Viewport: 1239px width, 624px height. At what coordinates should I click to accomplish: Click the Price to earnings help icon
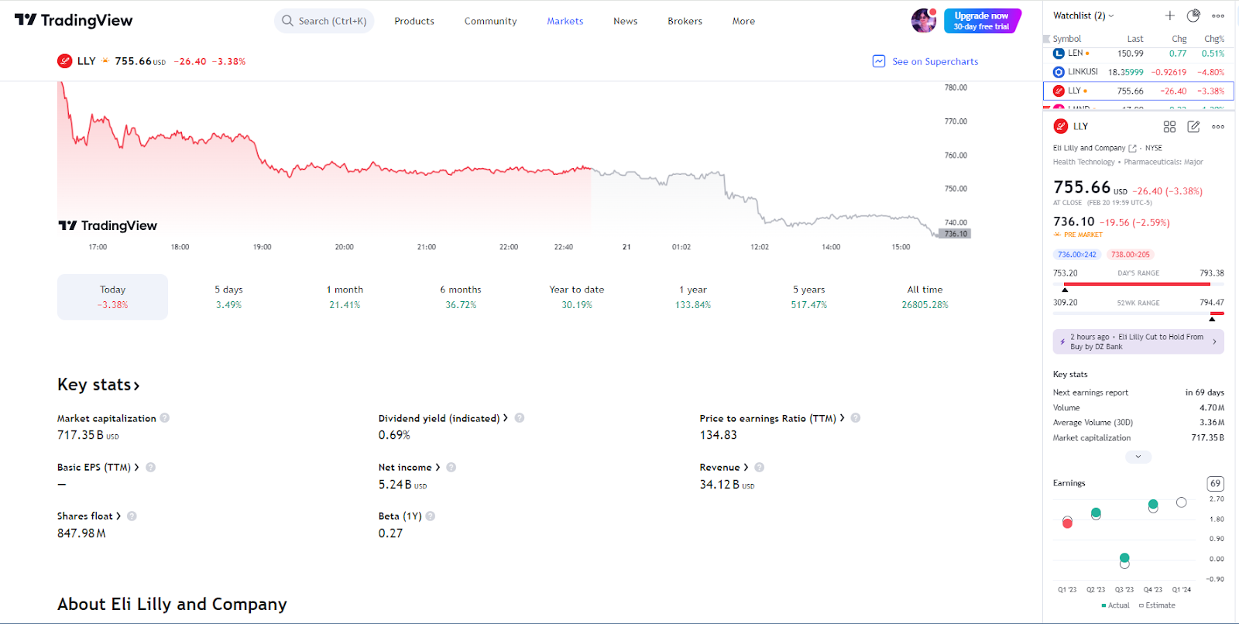[x=856, y=418]
